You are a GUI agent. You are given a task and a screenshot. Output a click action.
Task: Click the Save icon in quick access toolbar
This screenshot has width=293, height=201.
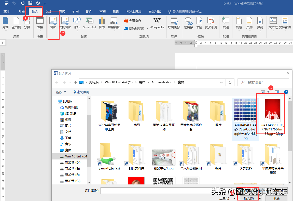tap(7, 3)
